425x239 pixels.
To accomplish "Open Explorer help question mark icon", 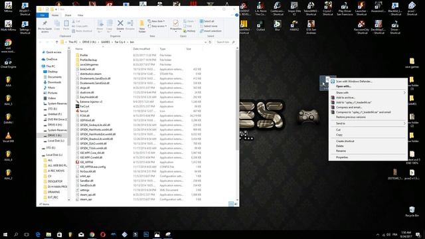I will point(236,15).
